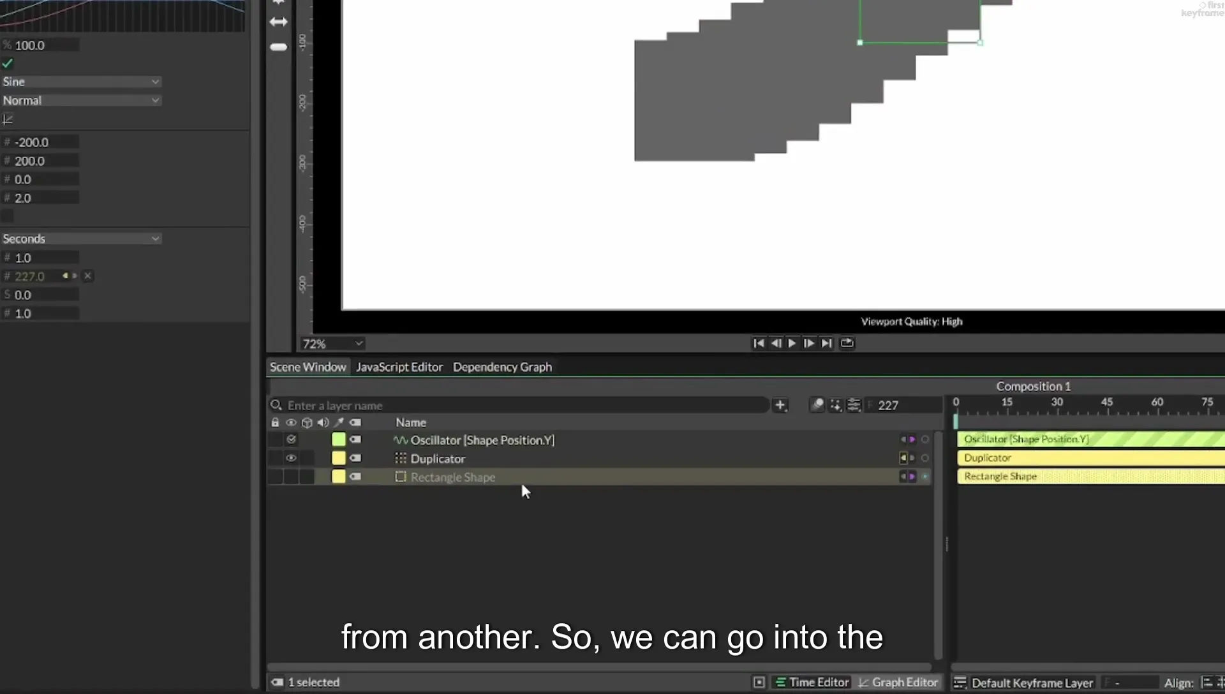1225x694 pixels.
Task: Hide the Duplicator layer
Action: 291,458
